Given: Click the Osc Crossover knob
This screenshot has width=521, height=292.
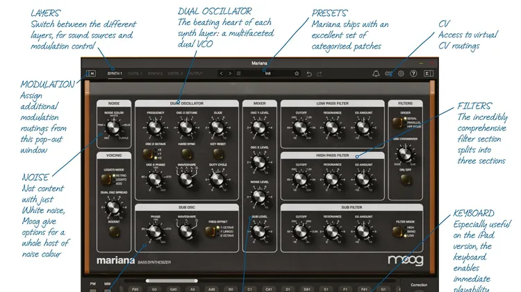Looking at the screenshot, I should coord(405,154).
